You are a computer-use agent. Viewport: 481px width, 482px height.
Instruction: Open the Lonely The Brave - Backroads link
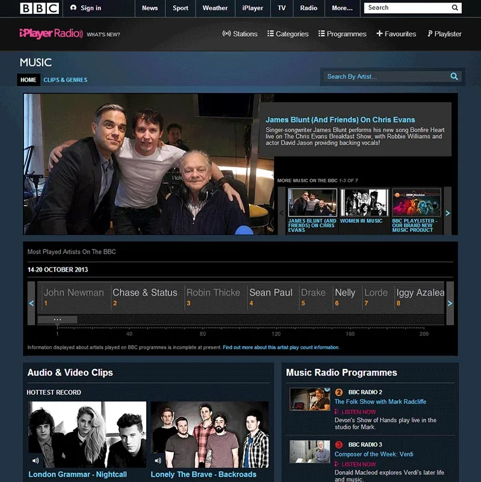(x=203, y=474)
